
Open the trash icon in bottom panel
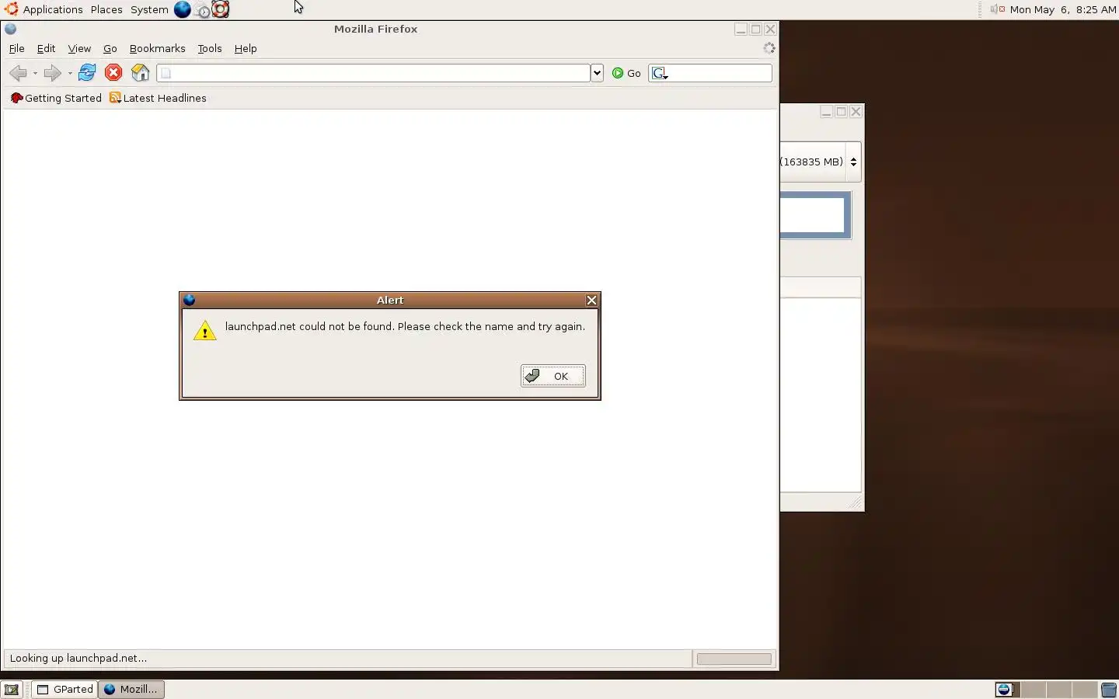click(1109, 689)
